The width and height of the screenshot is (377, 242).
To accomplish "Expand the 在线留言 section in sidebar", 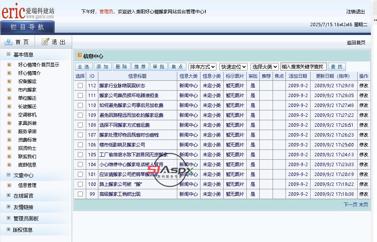I will point(9,195).
